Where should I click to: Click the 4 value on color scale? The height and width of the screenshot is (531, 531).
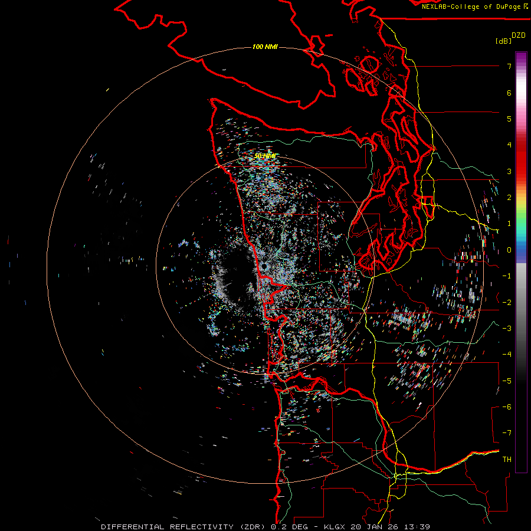pyautogui.click(x=509, y=145)
